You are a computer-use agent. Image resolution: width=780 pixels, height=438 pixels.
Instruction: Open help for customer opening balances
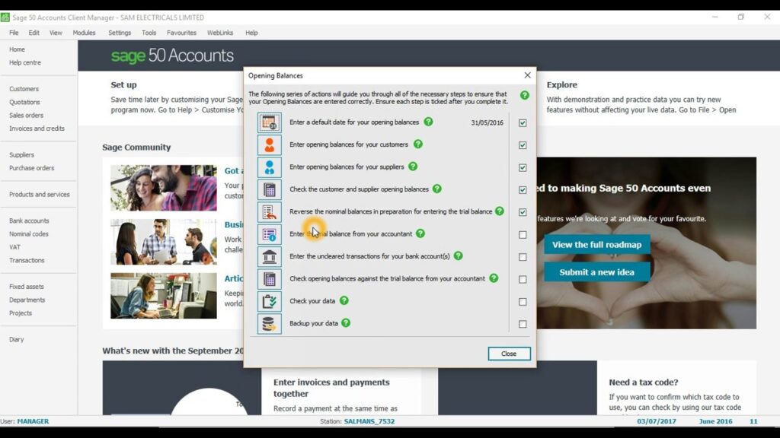pyautogui.click(x=418, y=144)
